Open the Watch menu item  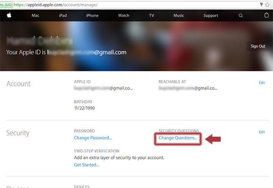(x=124, y=15)
